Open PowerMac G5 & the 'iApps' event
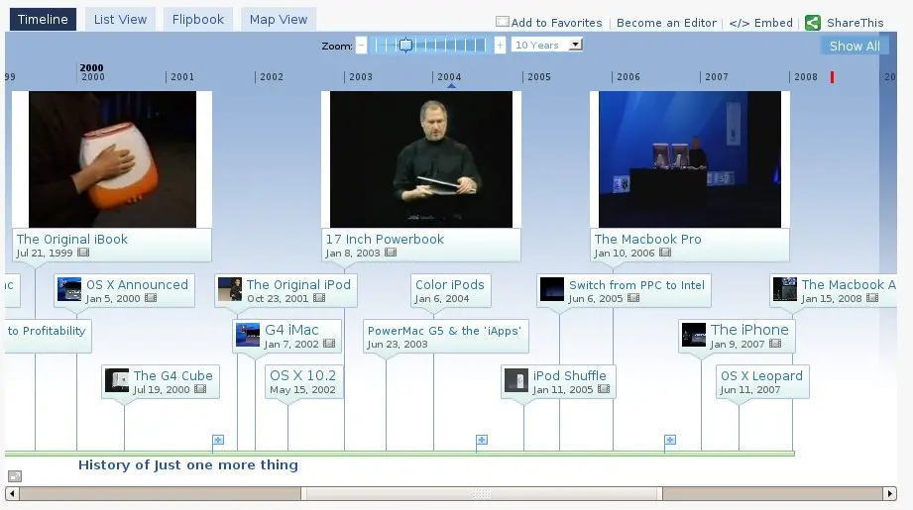913x510 pixels. (445, 336)
